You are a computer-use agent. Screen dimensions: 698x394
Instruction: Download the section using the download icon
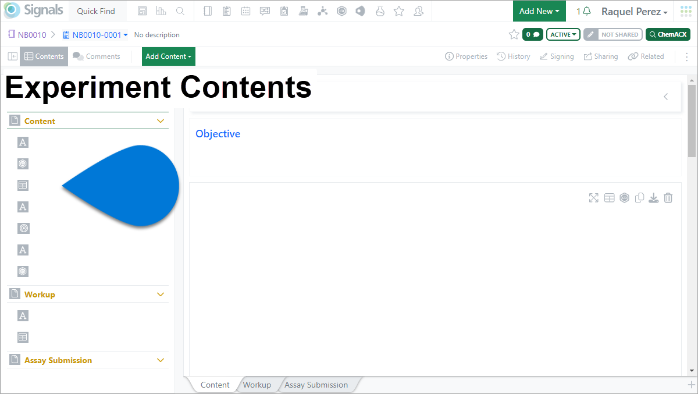point(654,198)
